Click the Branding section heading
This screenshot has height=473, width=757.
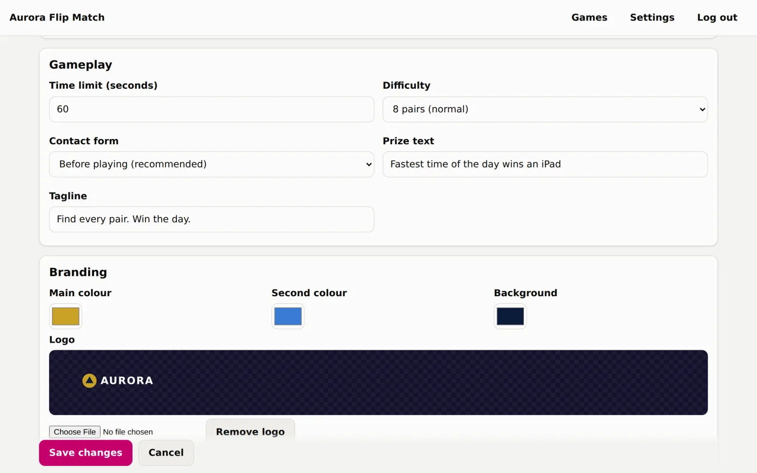78,272
